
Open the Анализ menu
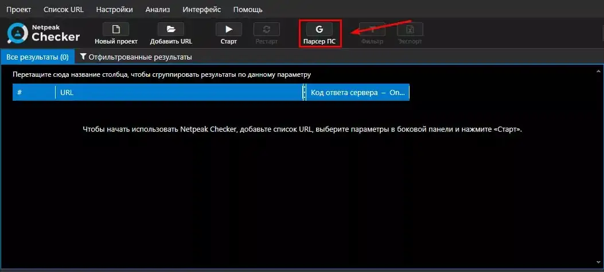tap(158, 9)
